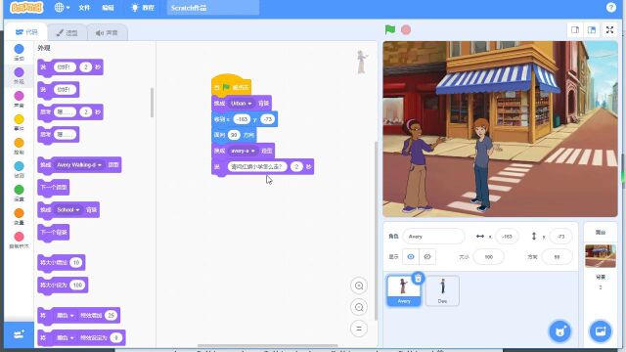The width and height of the screenshot is (626, 352).
Task: Zoom out on the code workspace
Action: tap(359, 307)
